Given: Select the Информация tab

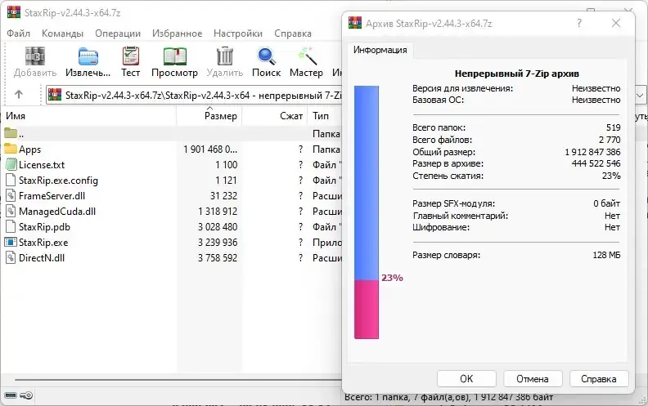Looking at the screenshot, I should click(x=380, y=50).
